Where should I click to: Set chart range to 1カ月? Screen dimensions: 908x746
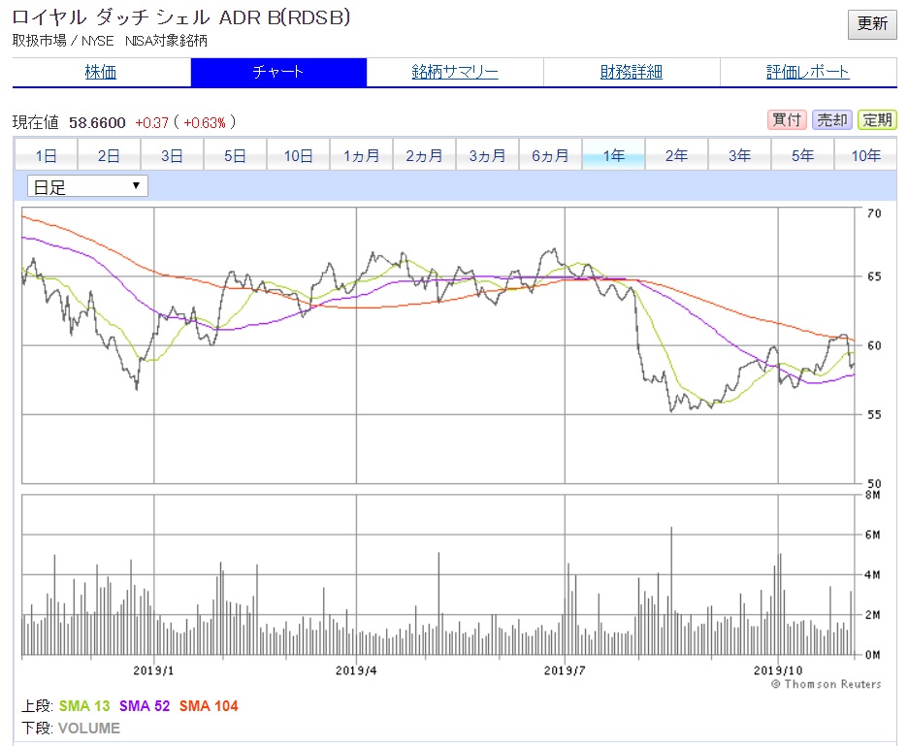click(x=361, y=155)
